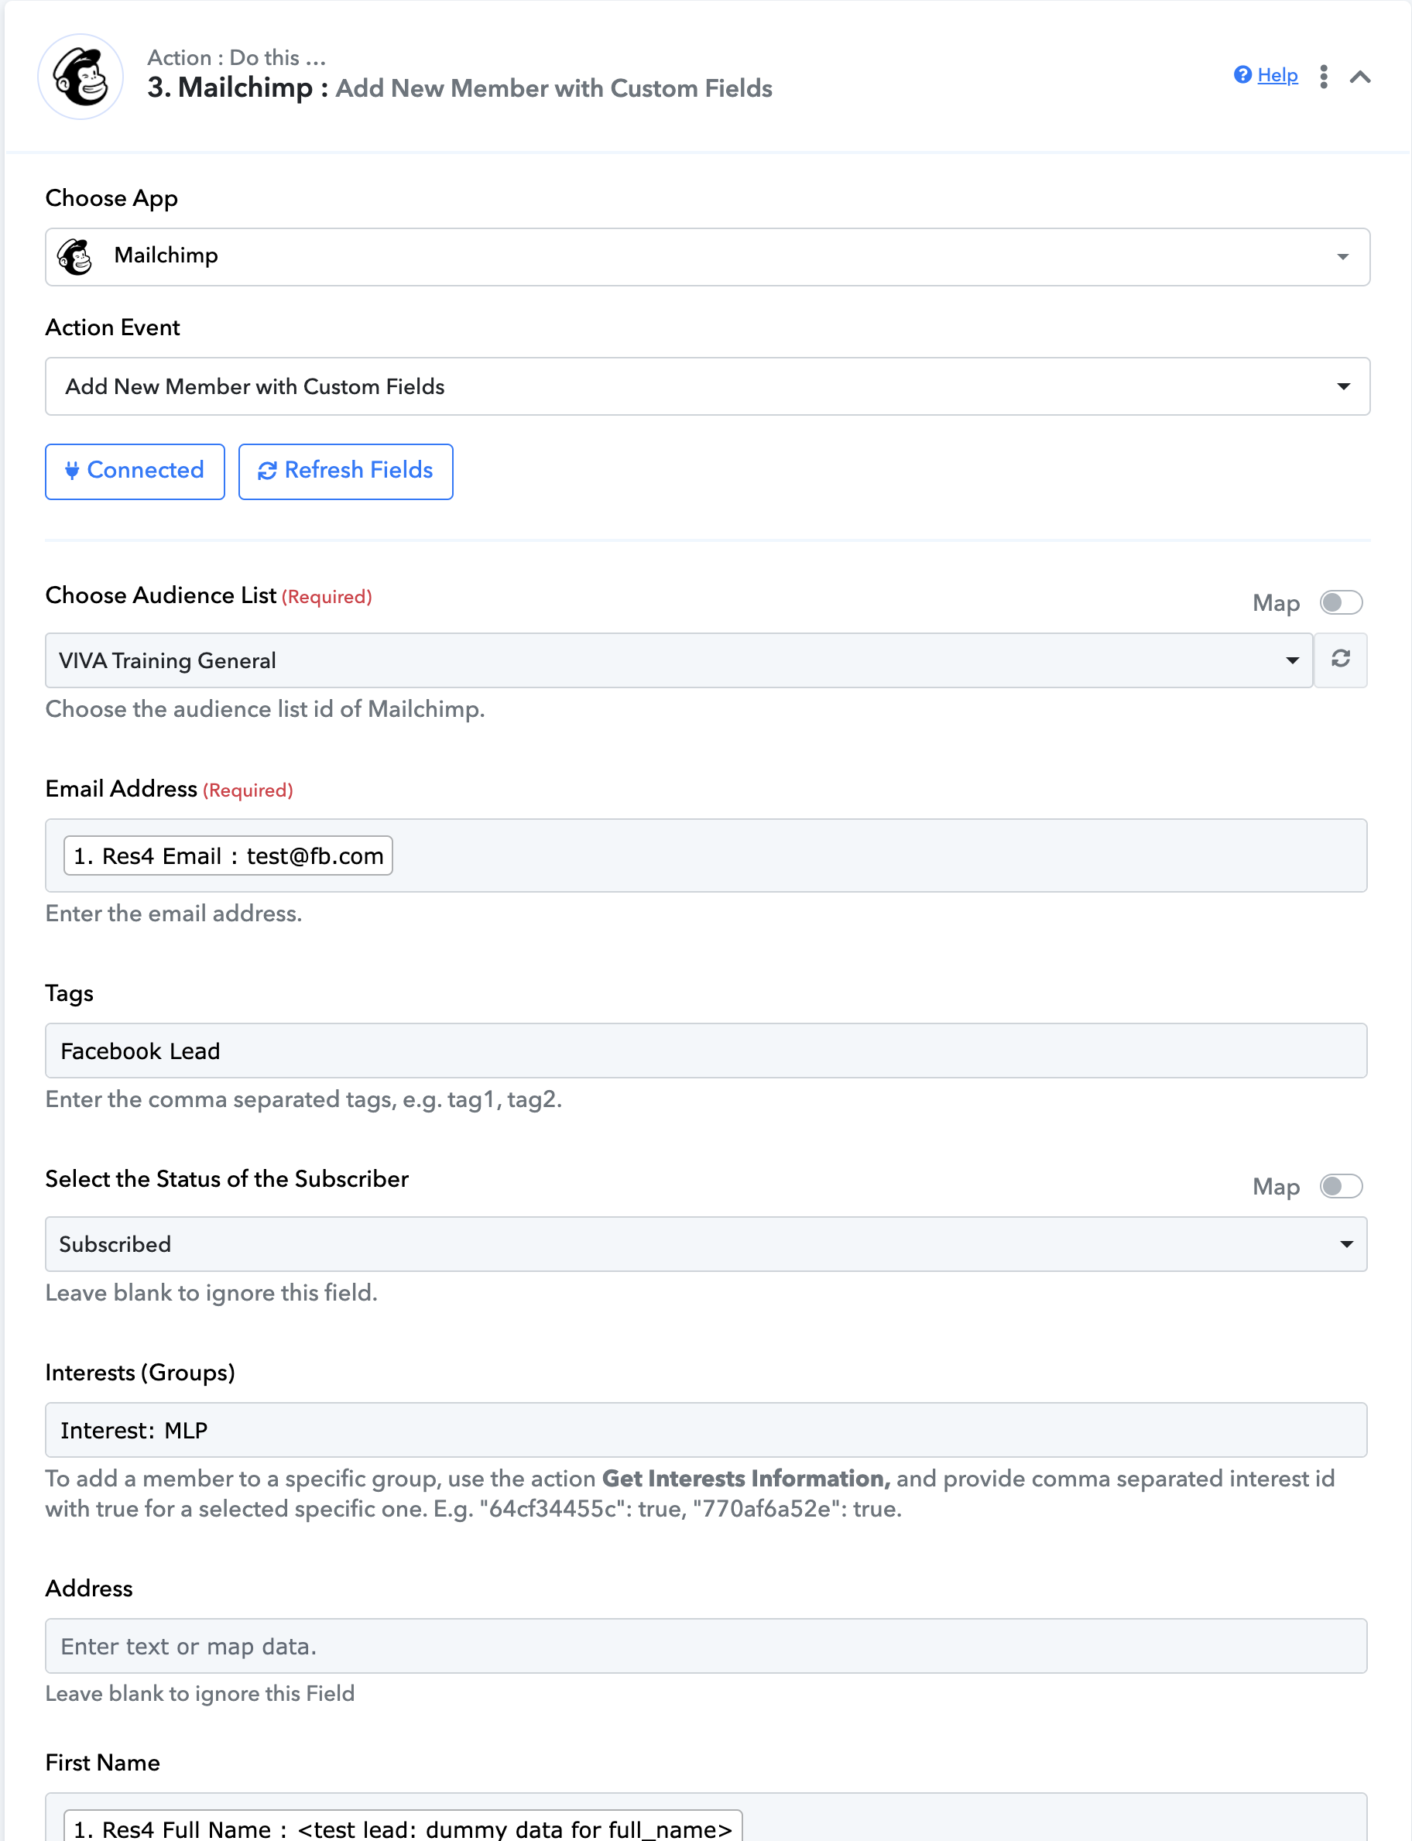Click the Interests (Groups) input field
Viewport: 1412px width, 1841px height.
pyautogui.click(x=706, y=1430)
